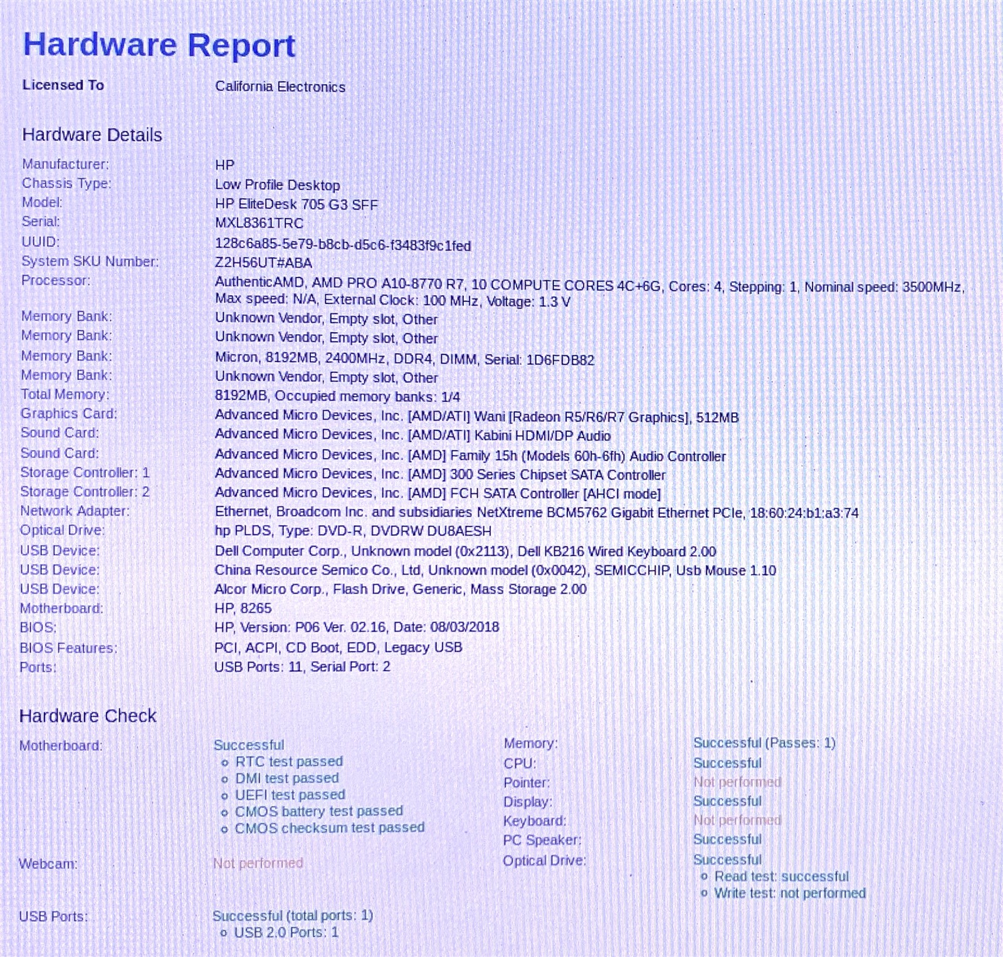Click the Optical Drive check Successful status
The height and width of the screenshot is (957, 1003).
727,860
